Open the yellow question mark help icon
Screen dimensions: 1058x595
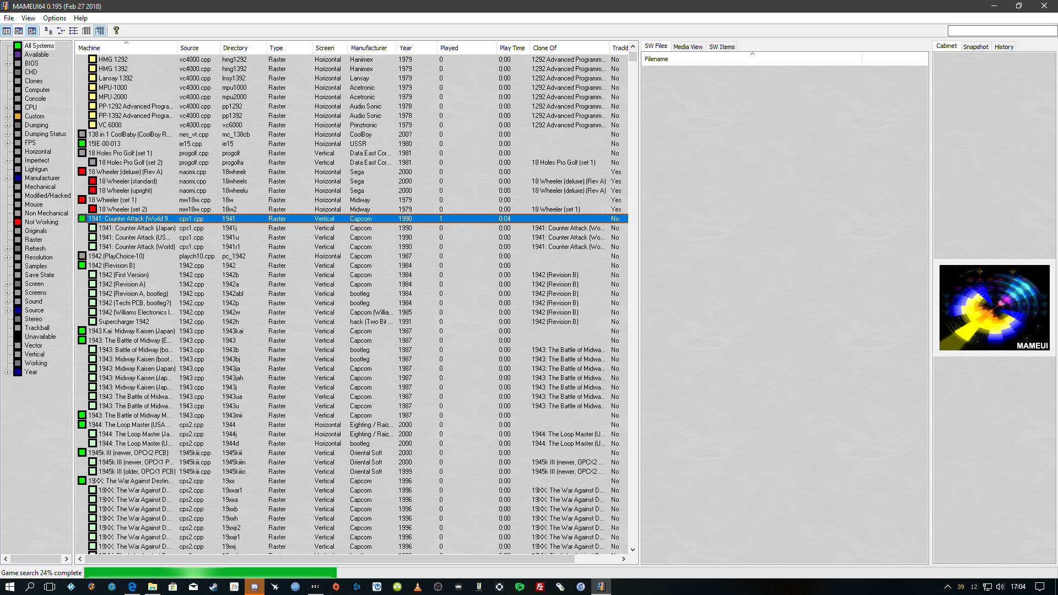click(x=116, y=31)
